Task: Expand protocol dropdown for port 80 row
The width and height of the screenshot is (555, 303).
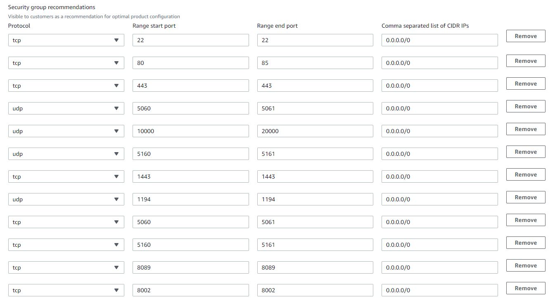Action: 66,63
